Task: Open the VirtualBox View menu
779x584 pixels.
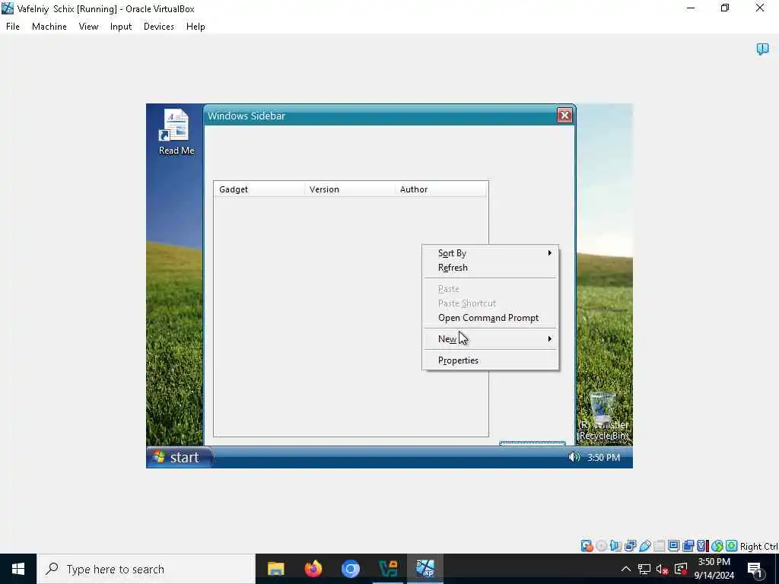Action: click(x=88, y=27)
